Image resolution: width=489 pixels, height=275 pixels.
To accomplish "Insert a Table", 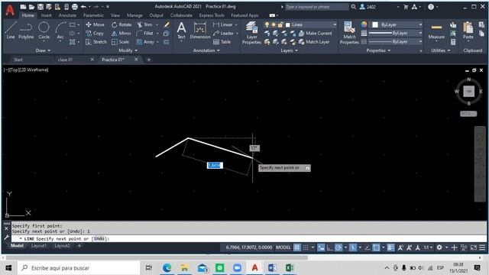I will 222,42.
